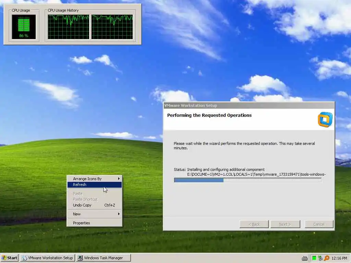This screenshot has width=351, height=263.
Task: Click the VMware Workstation Setup title bar
Action: coord(249,105)
